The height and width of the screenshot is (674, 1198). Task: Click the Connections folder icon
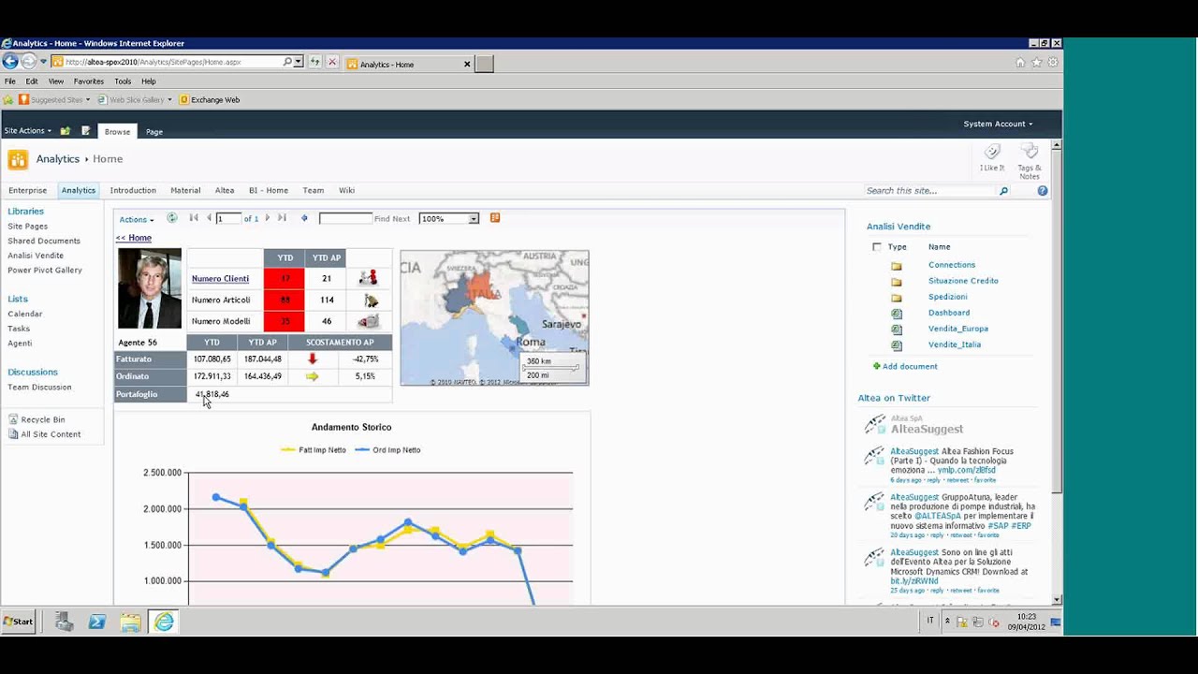pos(897,266)
